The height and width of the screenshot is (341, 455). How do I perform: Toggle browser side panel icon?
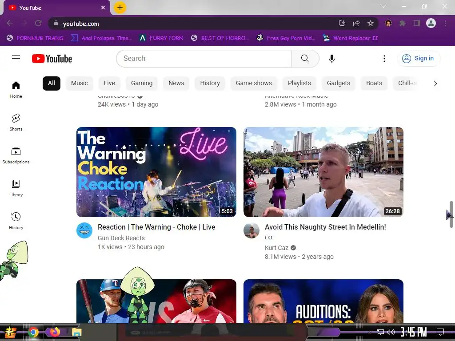[x=417, y=23]
